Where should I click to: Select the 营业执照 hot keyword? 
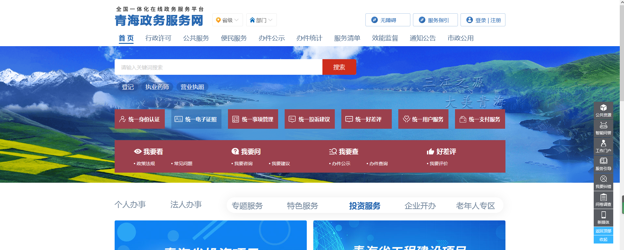192,87
